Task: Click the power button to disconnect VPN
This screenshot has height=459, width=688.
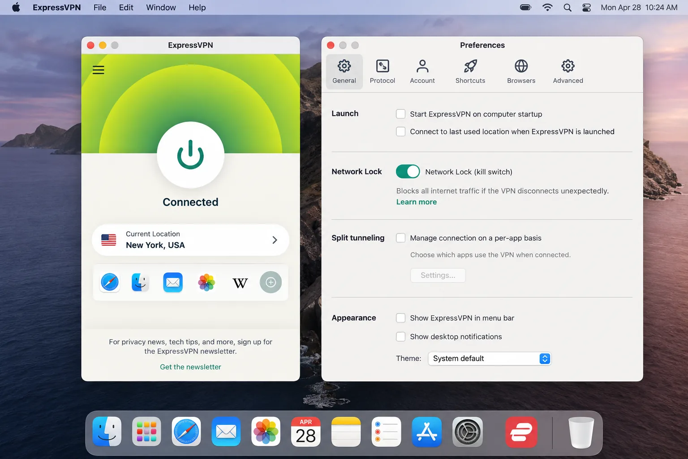Action: coord(190,155)
